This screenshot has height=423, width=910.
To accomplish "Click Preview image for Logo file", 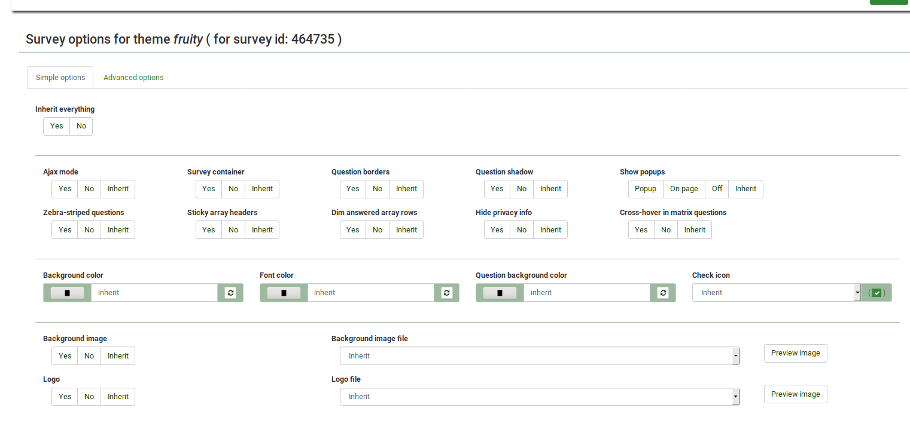I will pyautogui.click(x=795, y=394).
